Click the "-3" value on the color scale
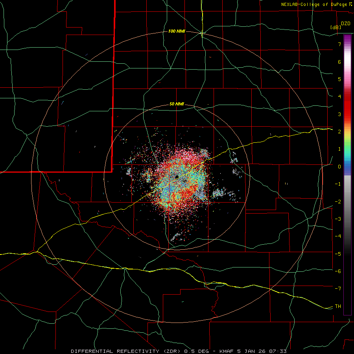Screen dimensions: 354x354 point(338,219)
